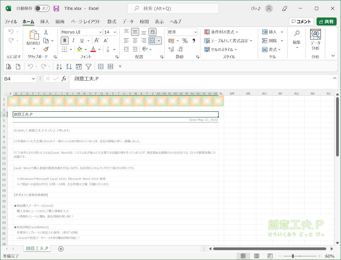Screen dimensions: 341x260
Task: Expand the formula bar chevron
Action: point(335,78)
